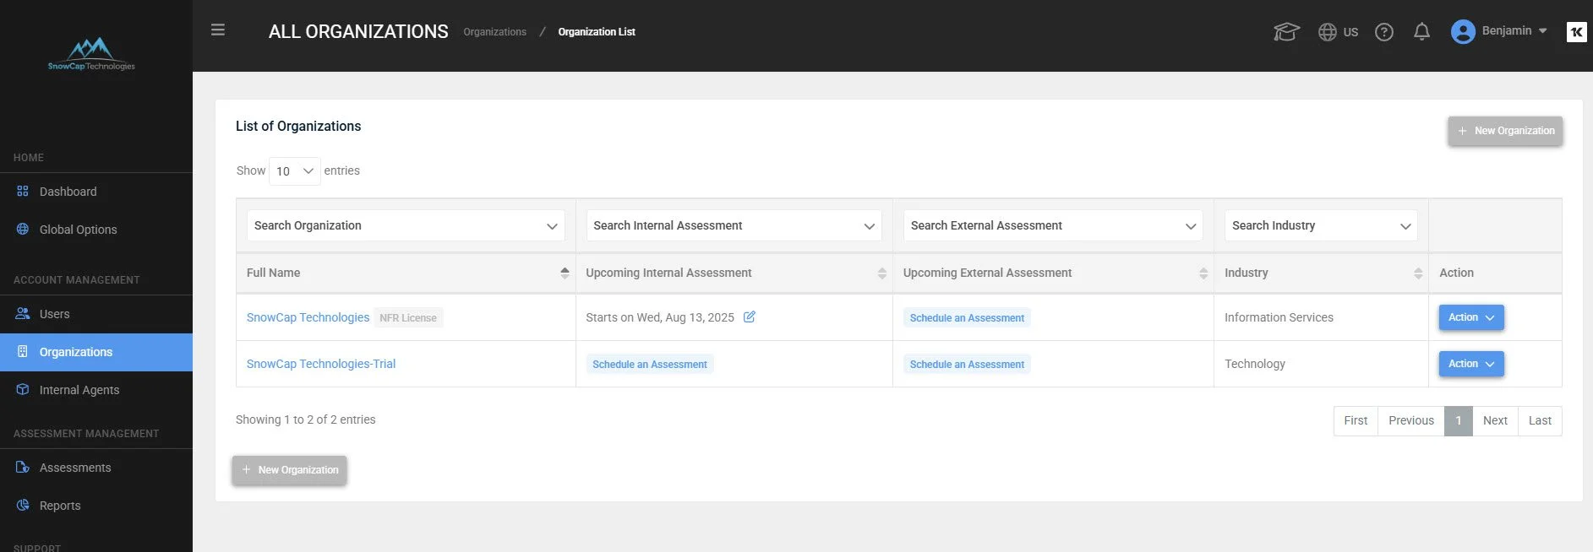Click the Benjamin user avatar icon
Screen dimensions: 1593x552
(1463, 31)
